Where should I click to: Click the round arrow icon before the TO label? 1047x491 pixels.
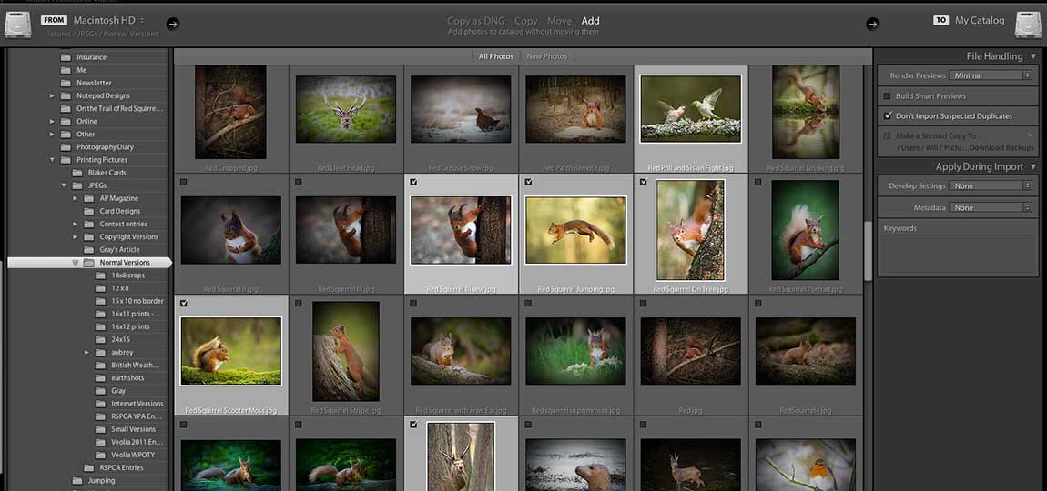pos(873,24)
